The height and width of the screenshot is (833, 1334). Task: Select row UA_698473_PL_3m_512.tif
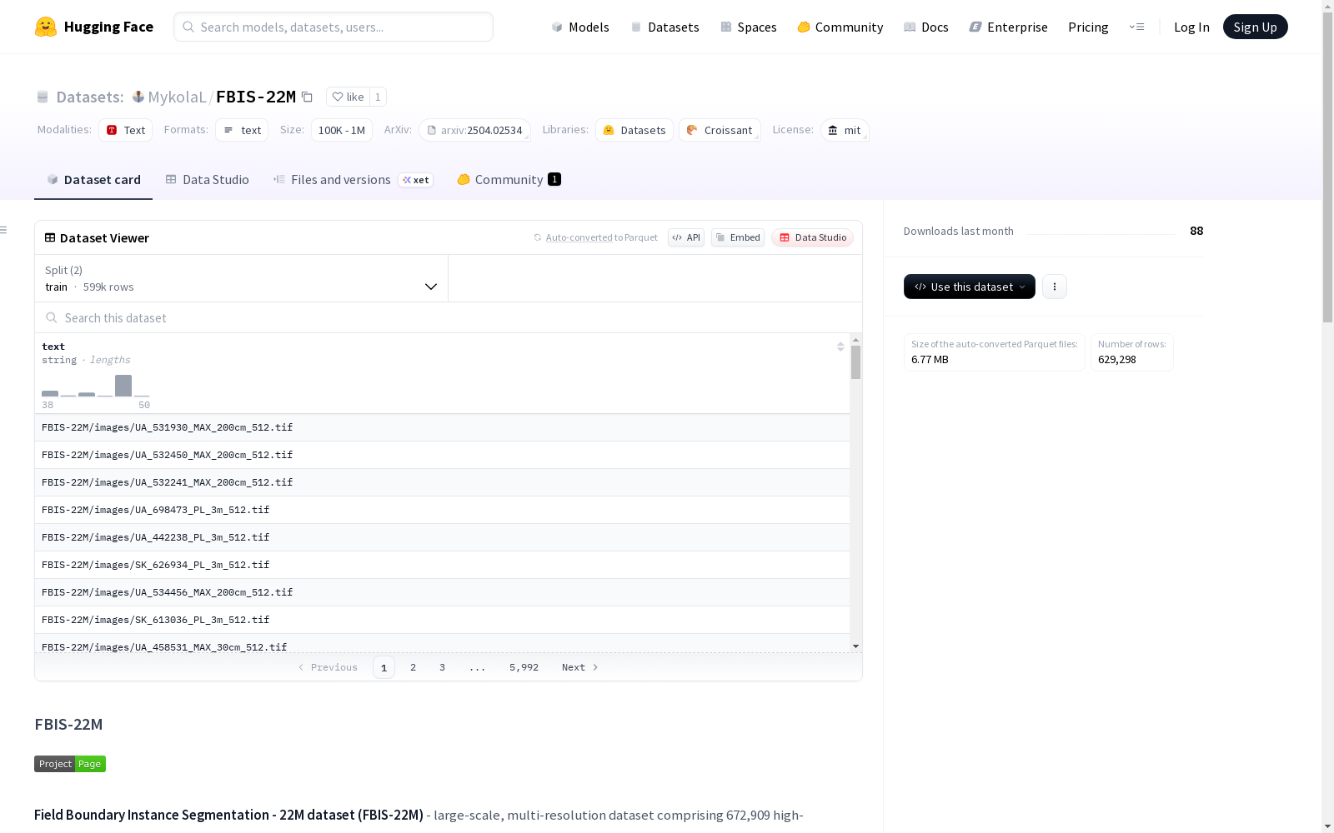pyautogui.click(x=442, y=510)
